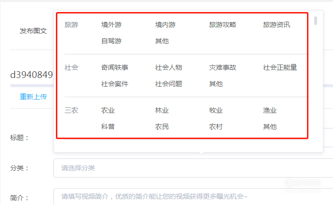333x205 pixels.
Task: Select the 牧业 subcategory
Action: (216, 111)
